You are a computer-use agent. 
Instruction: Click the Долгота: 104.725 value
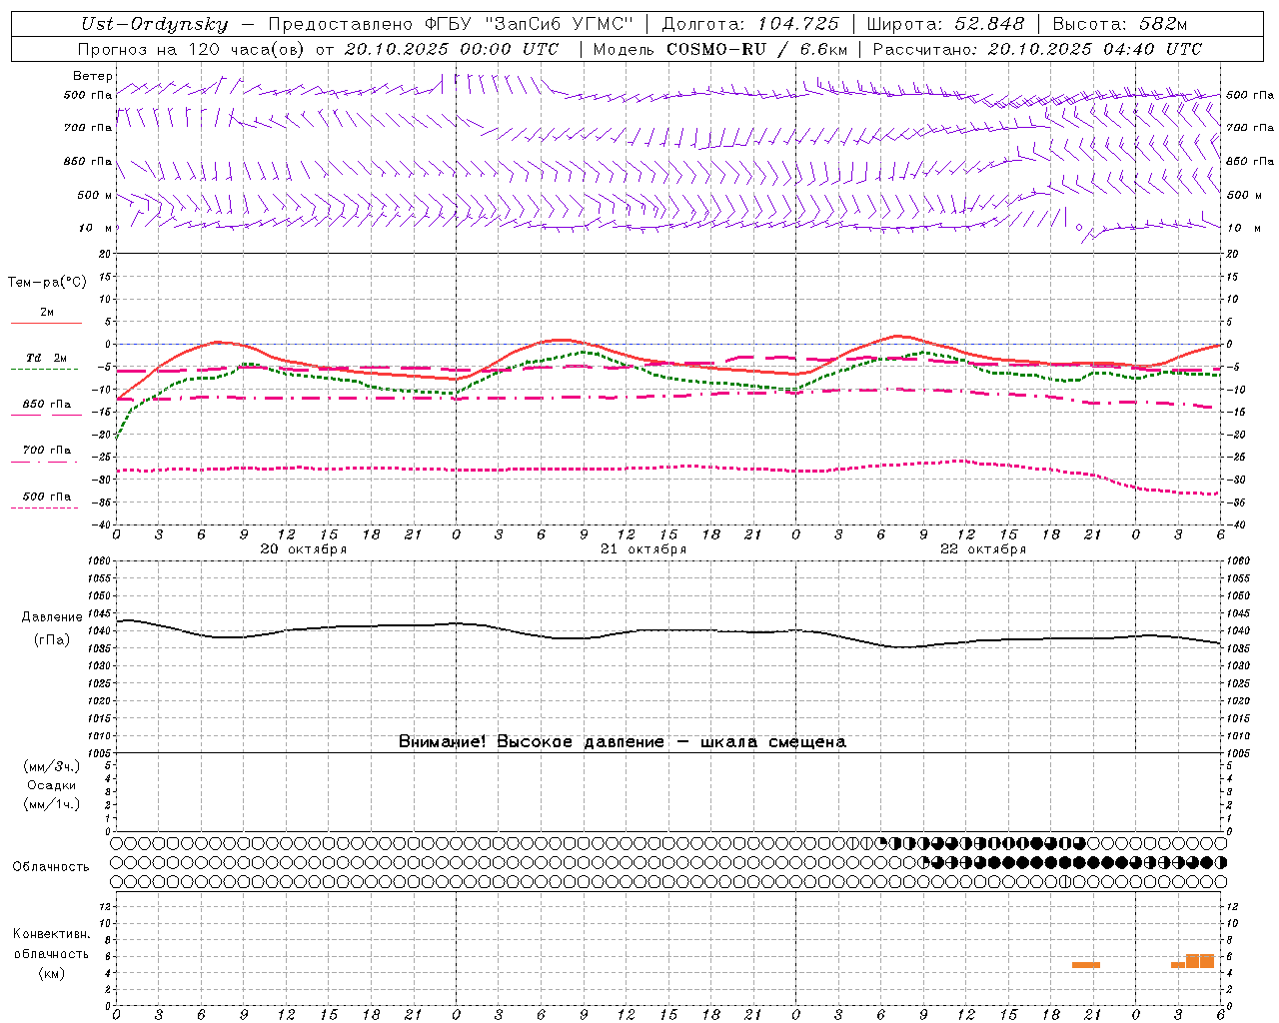750,24
